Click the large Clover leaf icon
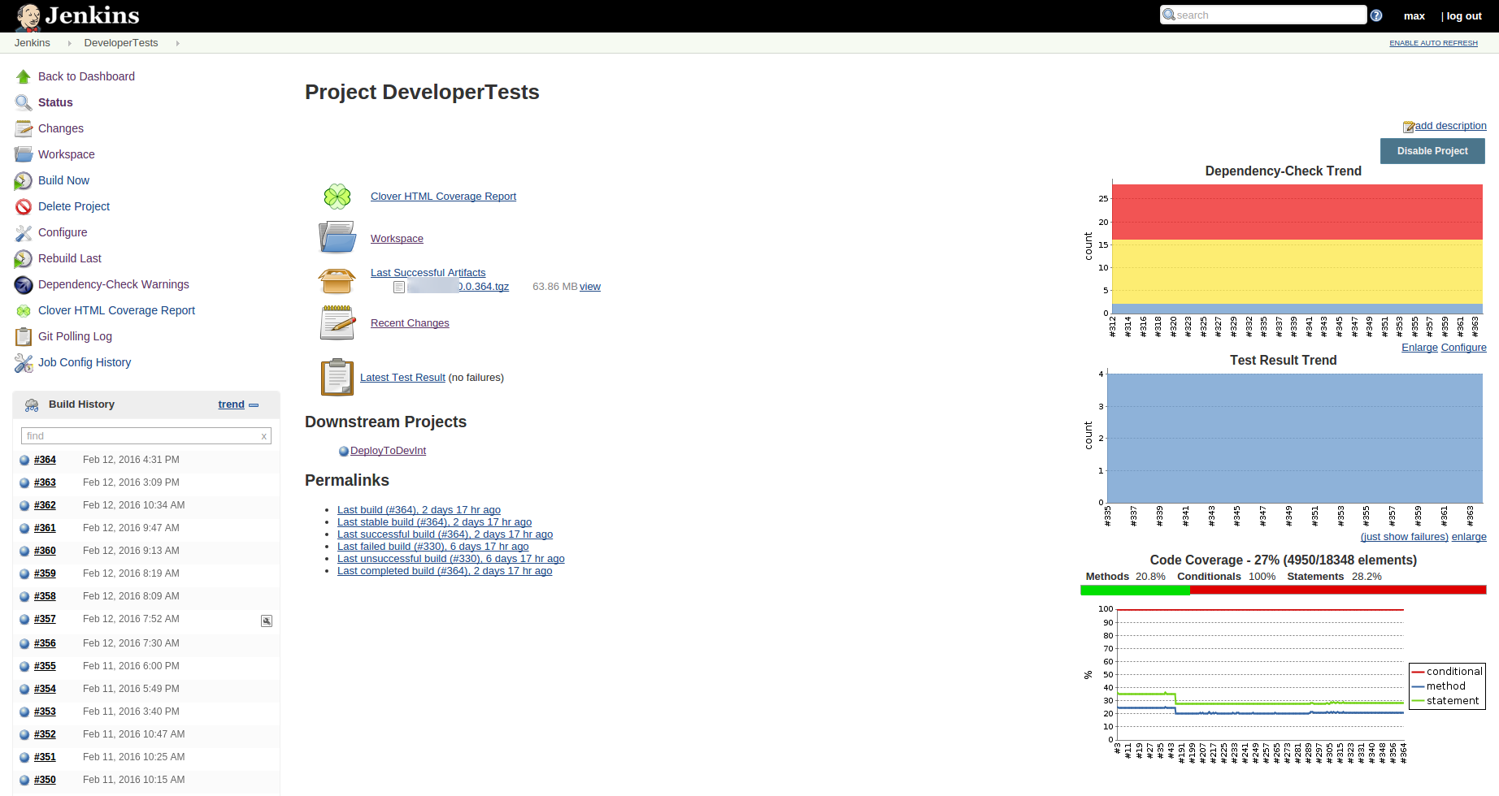The image size is (1499, 796). coord(337,196)
